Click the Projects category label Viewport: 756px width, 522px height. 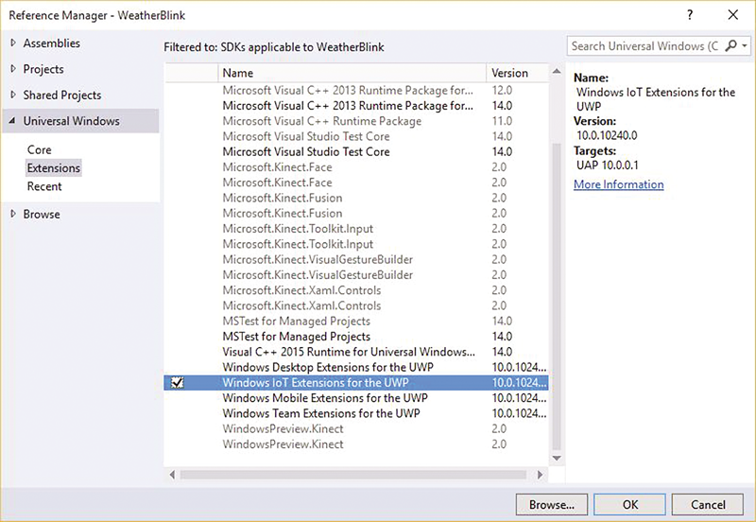(x=43, y=69)
